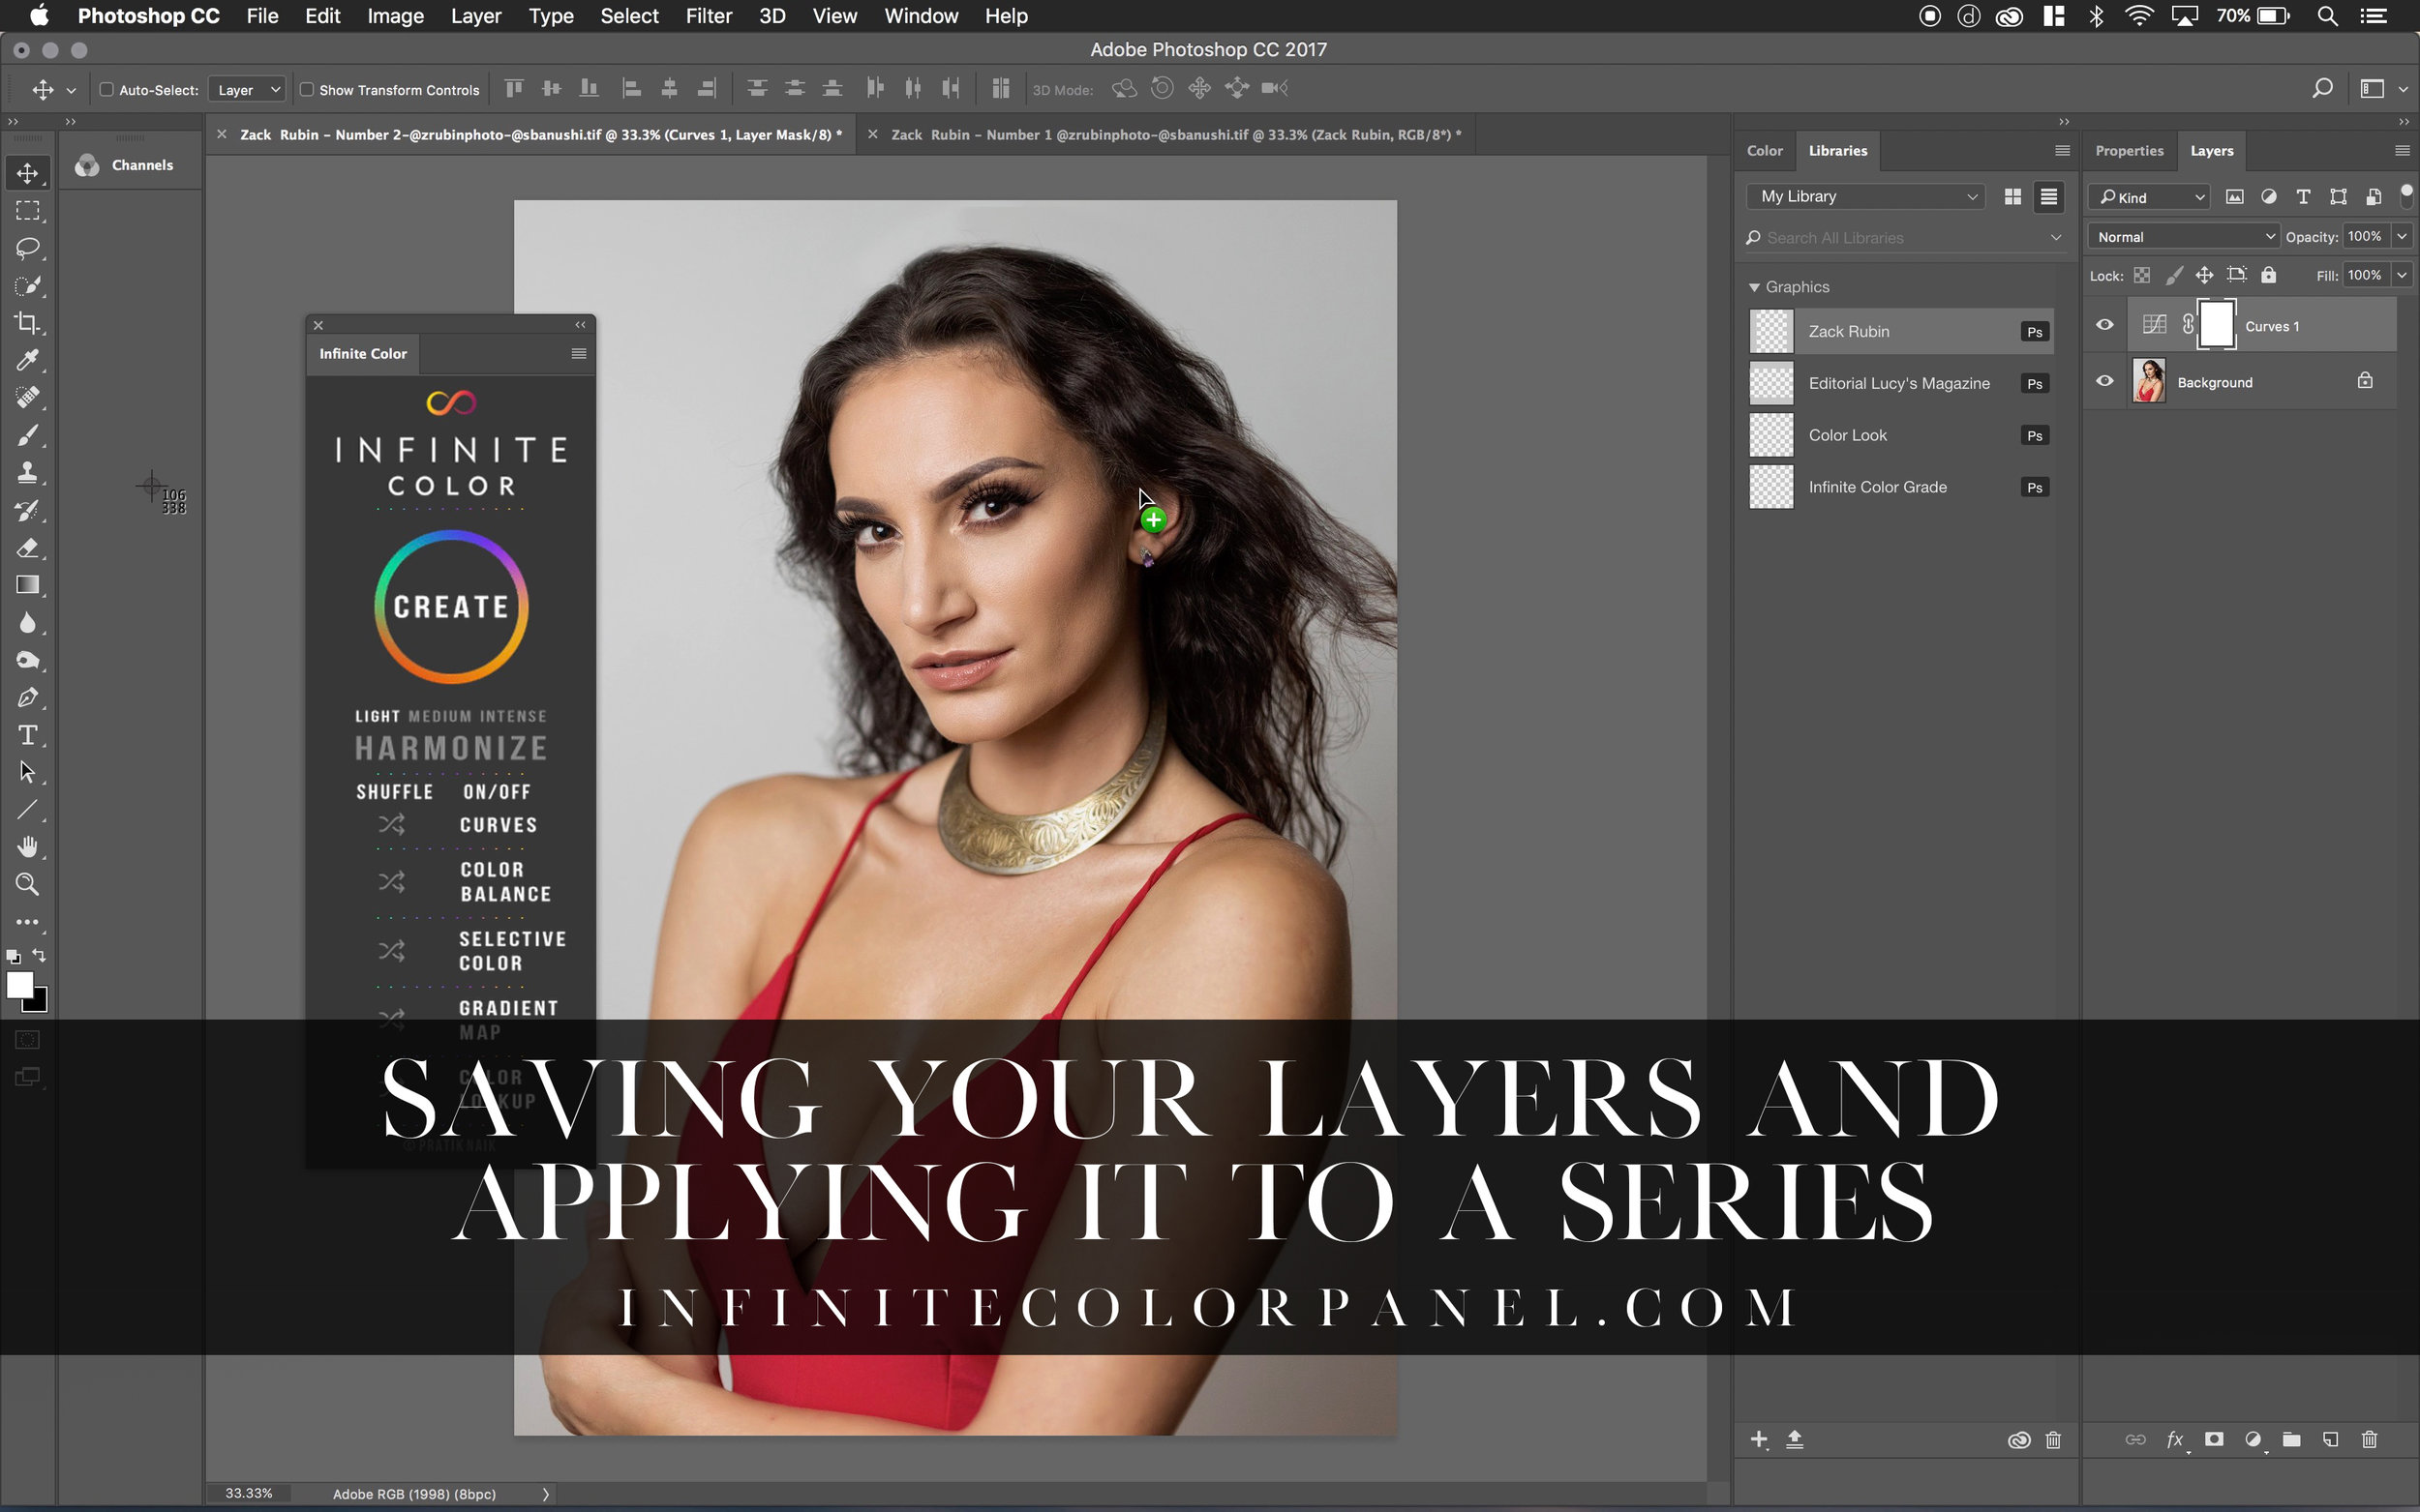Collapse the Graphics section in Libraries

click(1754, 287)
